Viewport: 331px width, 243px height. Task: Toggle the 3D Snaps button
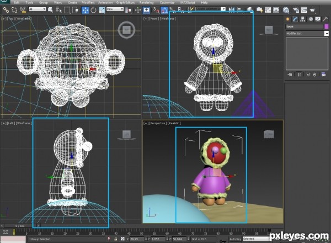point(156,10)
